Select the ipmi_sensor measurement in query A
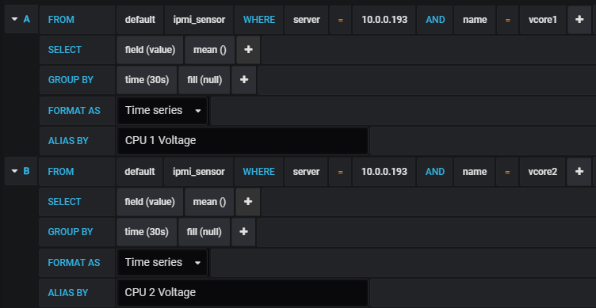Image resolution: width=596 pixels, height=308 pixels. (x=199, y=19)
